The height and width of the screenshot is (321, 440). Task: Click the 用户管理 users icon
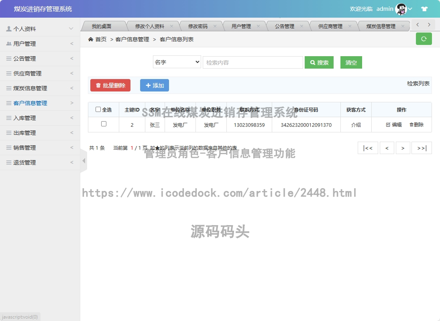[9, 43]
